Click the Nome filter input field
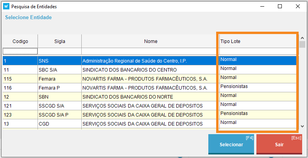308x158 pixels. click(x=150, y=51)
